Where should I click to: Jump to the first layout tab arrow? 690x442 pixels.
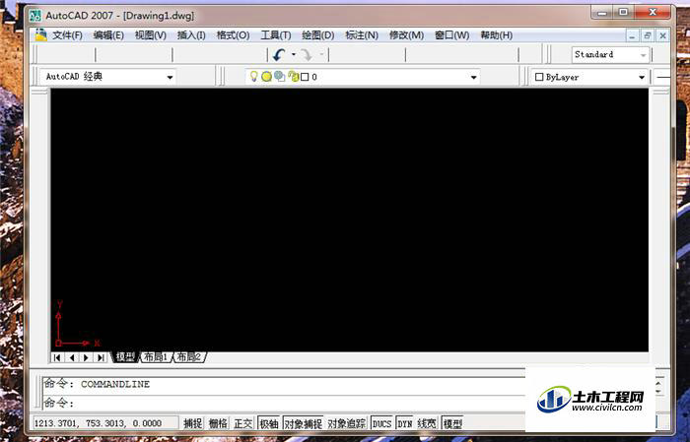coord(57,357)
